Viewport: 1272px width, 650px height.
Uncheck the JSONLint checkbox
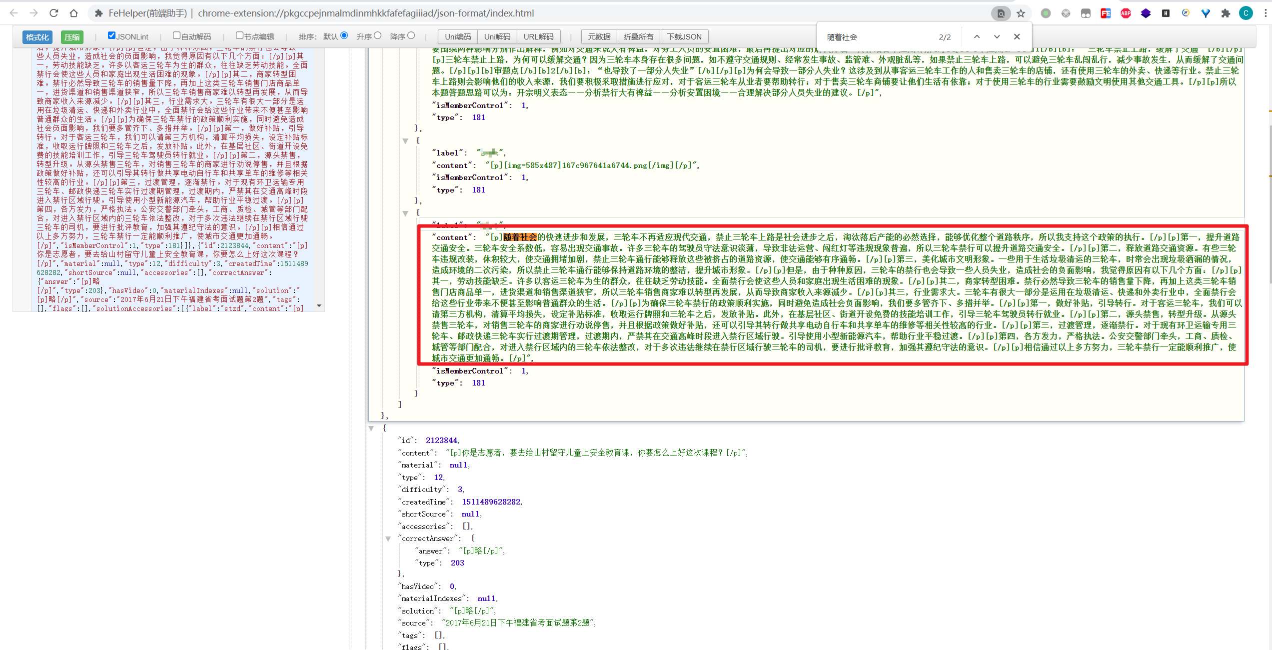pos(111,35)
